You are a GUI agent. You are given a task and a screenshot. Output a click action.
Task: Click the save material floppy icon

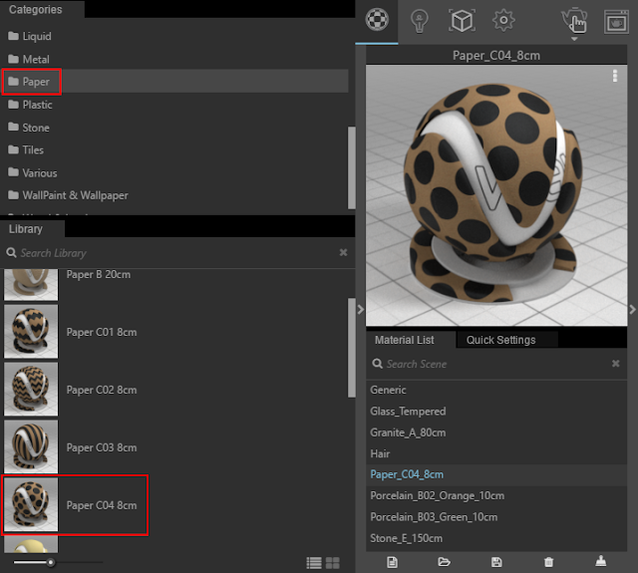point(496,562)
